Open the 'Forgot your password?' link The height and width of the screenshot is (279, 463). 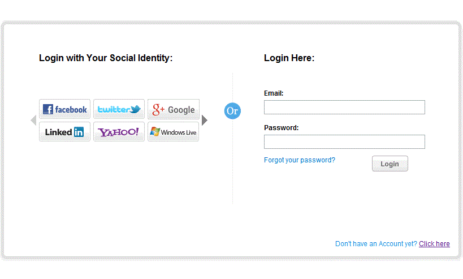coord(299,160)
